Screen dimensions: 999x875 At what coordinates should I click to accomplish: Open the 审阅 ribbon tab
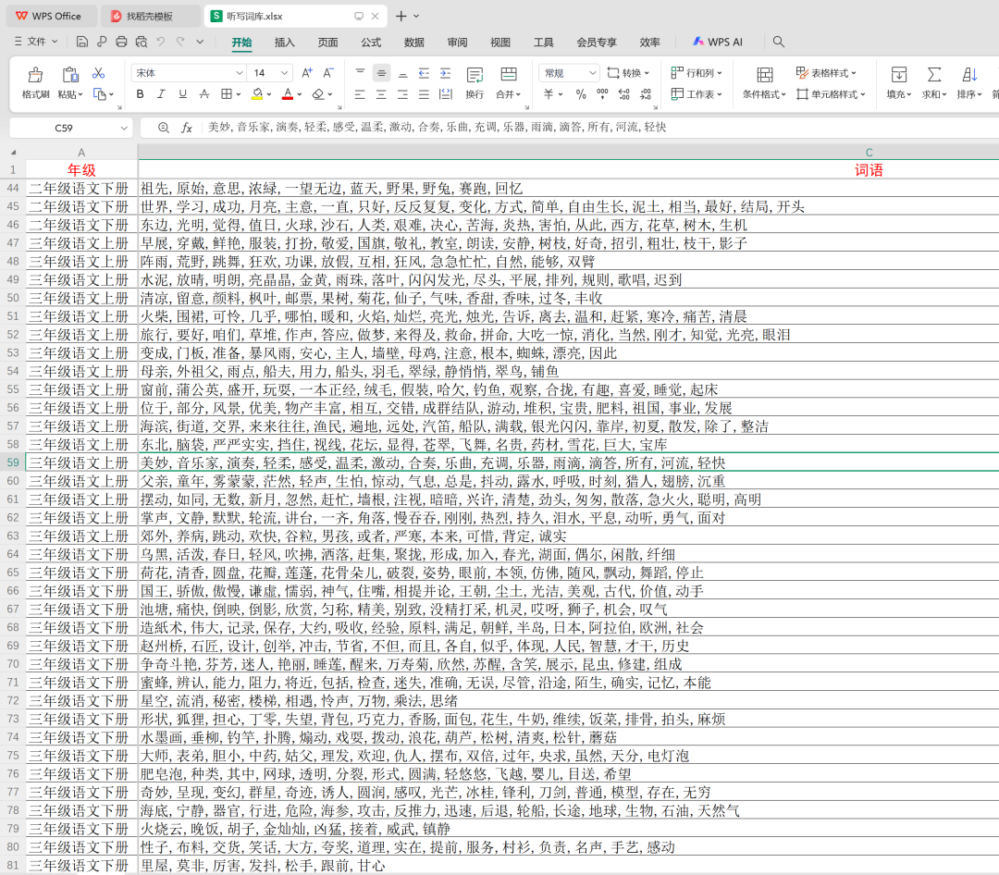(458, 42)
